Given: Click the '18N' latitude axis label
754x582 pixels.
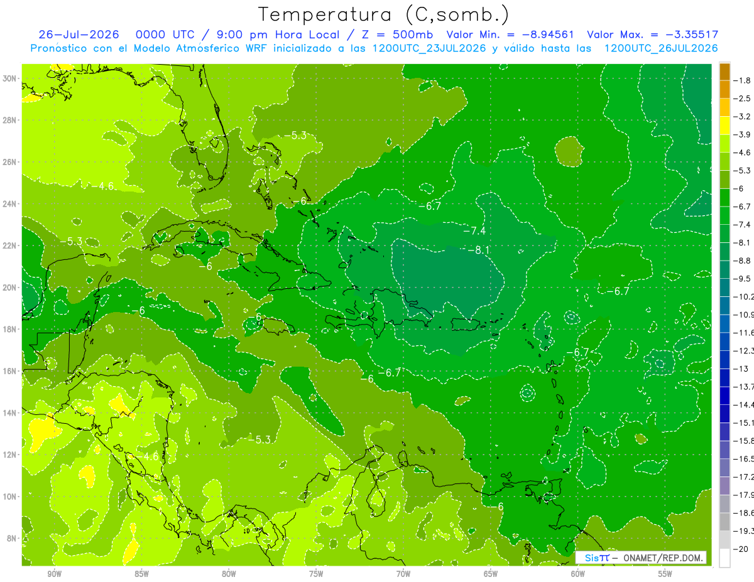Looking at the screenshot, I should pyautogui.click(x=11, y=329).
